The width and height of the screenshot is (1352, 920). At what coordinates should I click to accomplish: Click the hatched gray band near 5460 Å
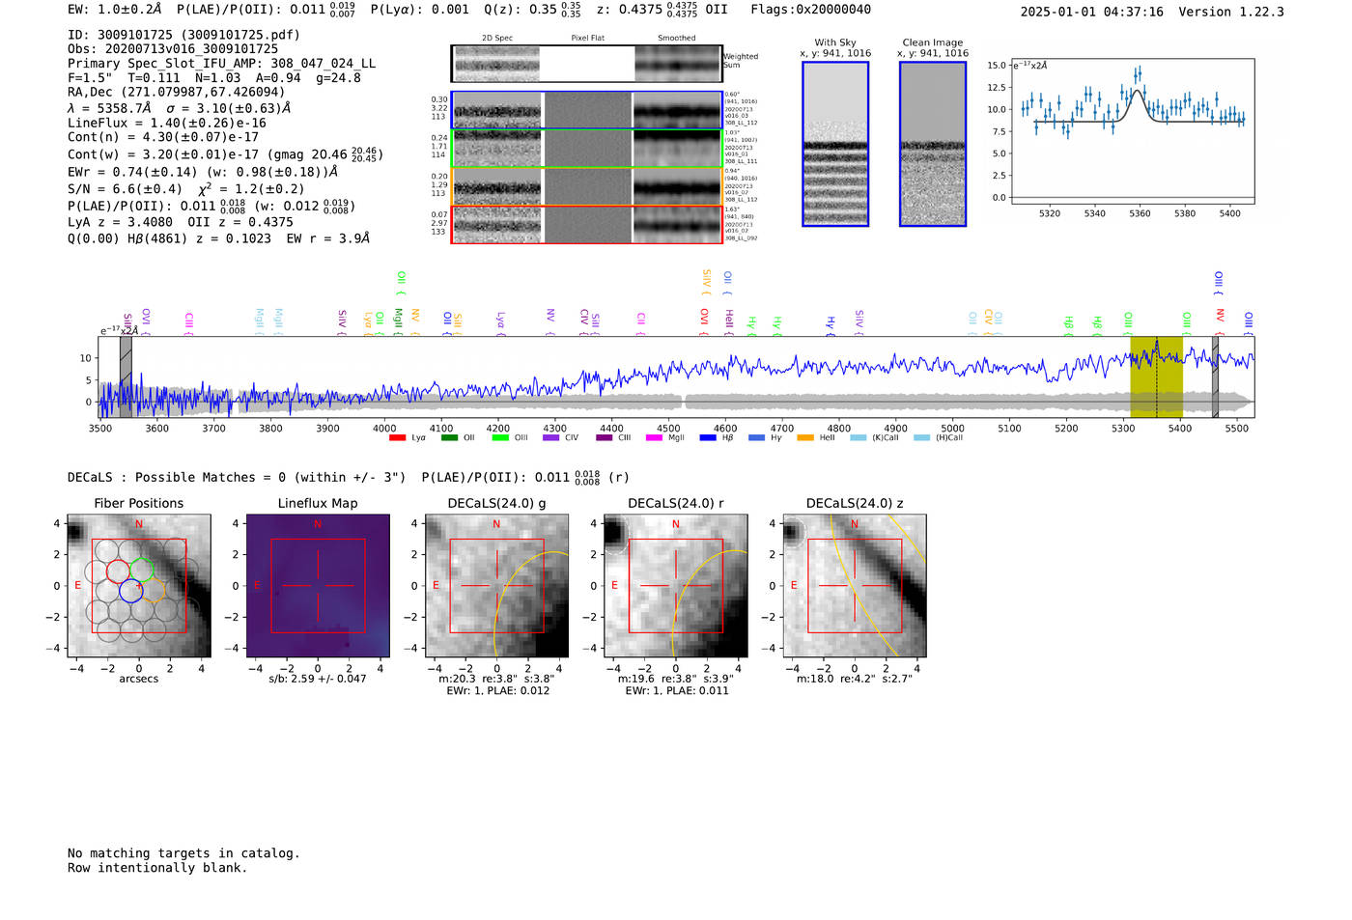click(x=1215, y=377)
